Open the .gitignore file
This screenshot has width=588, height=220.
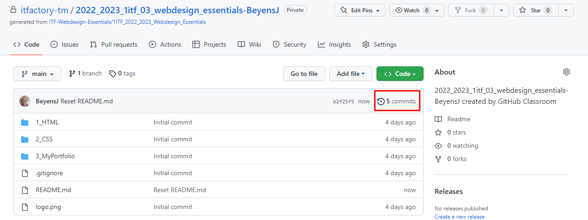click(x=49, y=173)
